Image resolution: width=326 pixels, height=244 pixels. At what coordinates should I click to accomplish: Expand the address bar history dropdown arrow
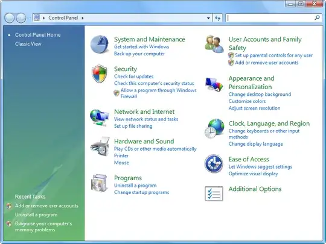(208, 18)
